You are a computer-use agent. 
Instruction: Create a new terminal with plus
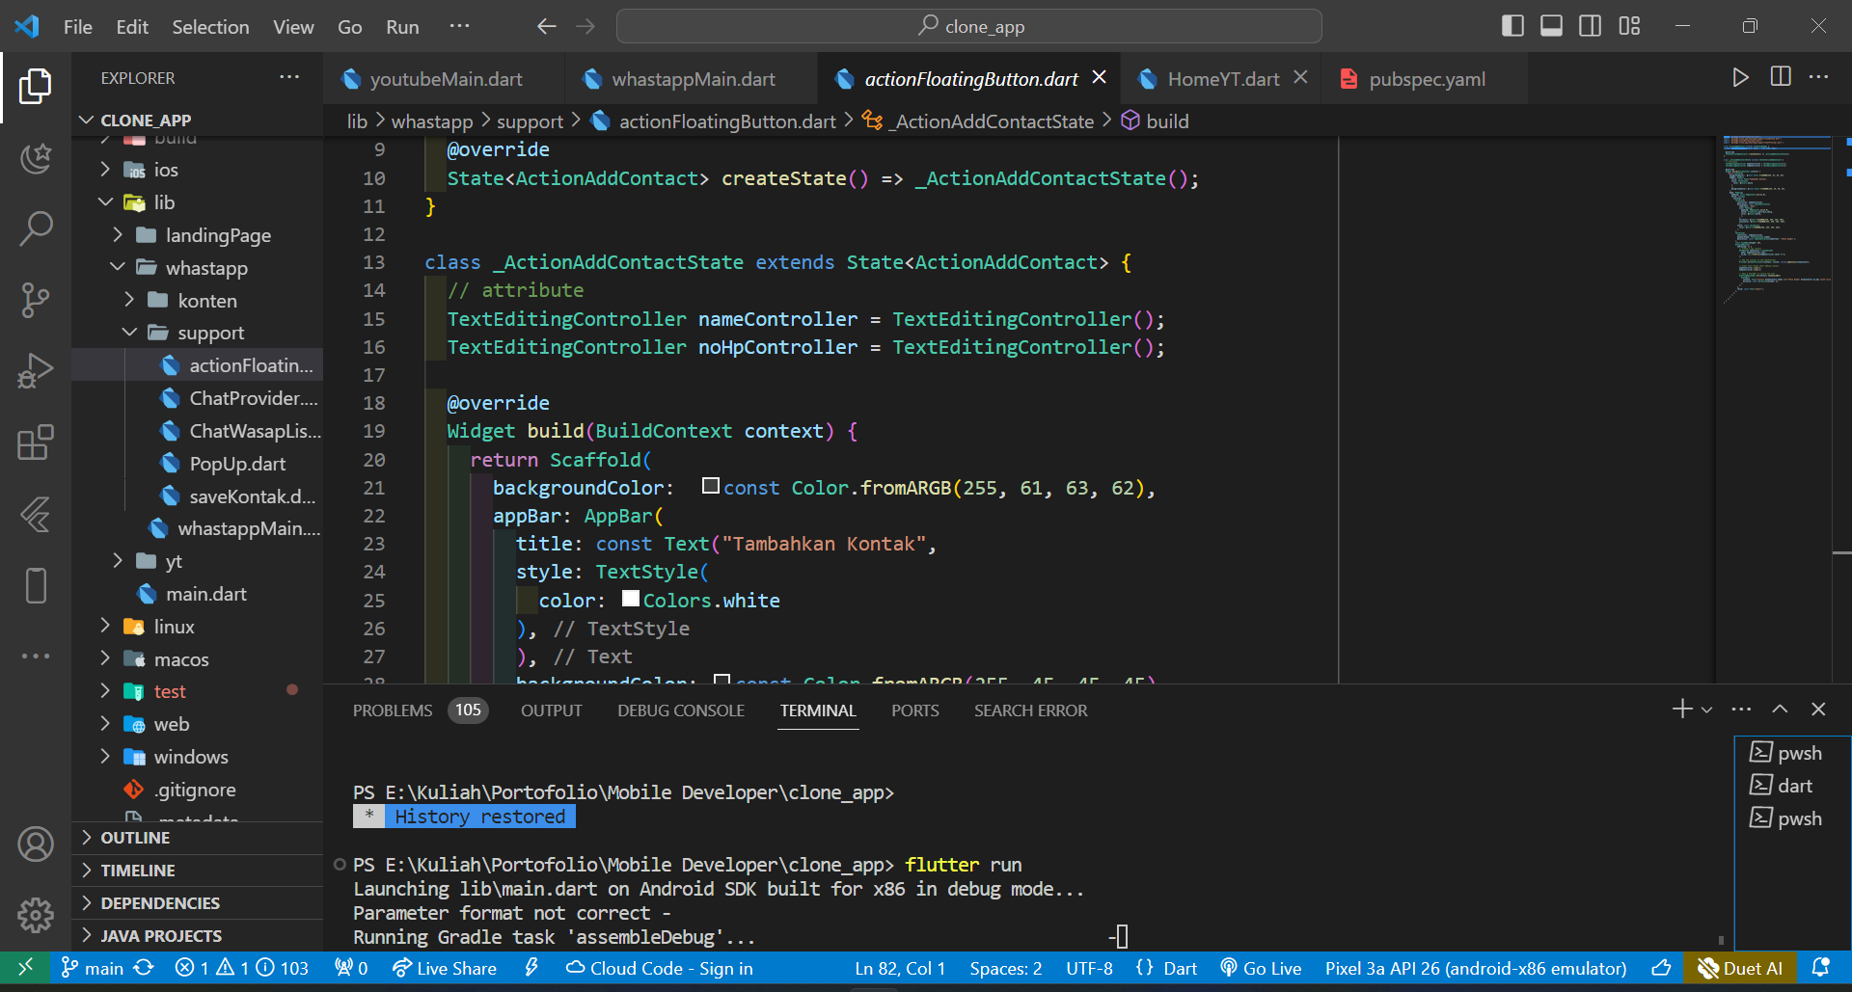[1682, 710]
